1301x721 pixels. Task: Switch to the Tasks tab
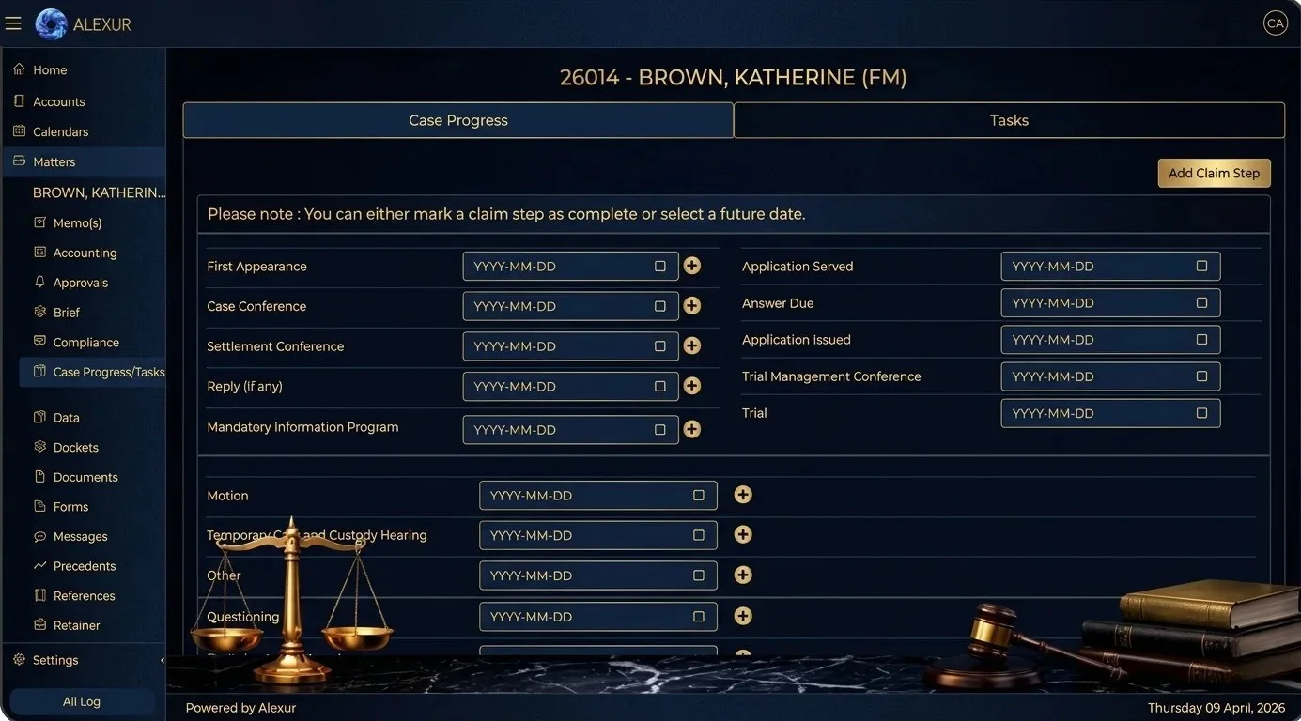[1009, 120]
